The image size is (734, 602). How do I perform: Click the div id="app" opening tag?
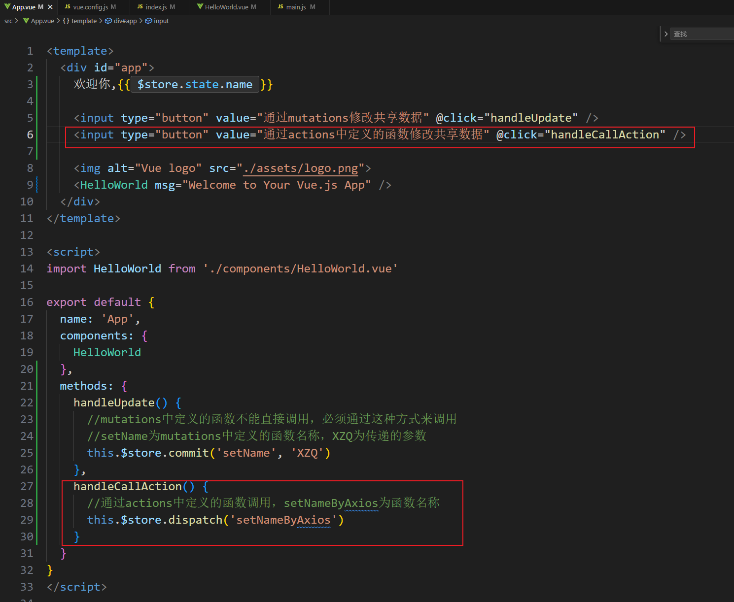(x=107, y=67)
